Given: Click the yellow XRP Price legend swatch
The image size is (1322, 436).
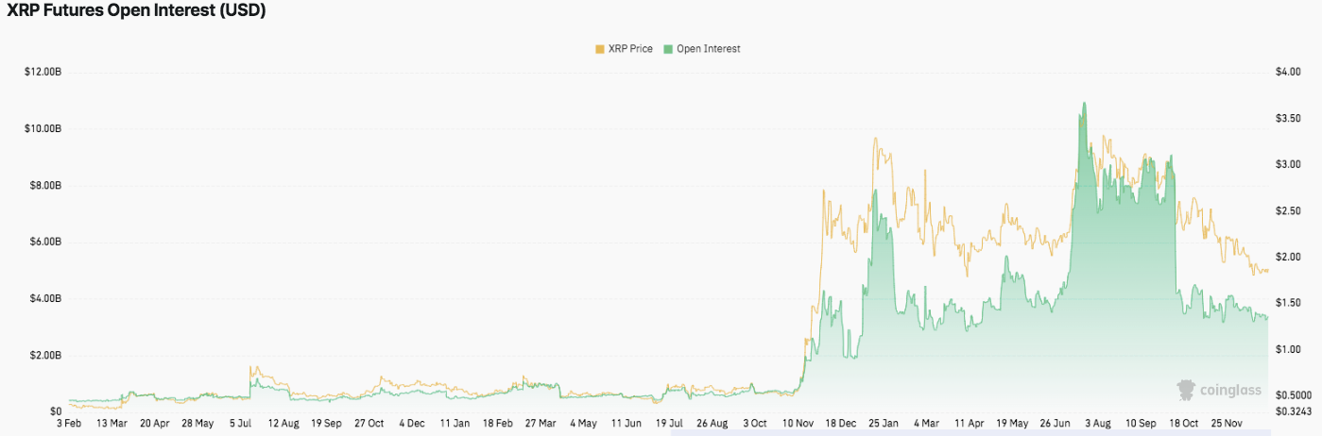Looking at the screenshot, I should click(599, 49).
